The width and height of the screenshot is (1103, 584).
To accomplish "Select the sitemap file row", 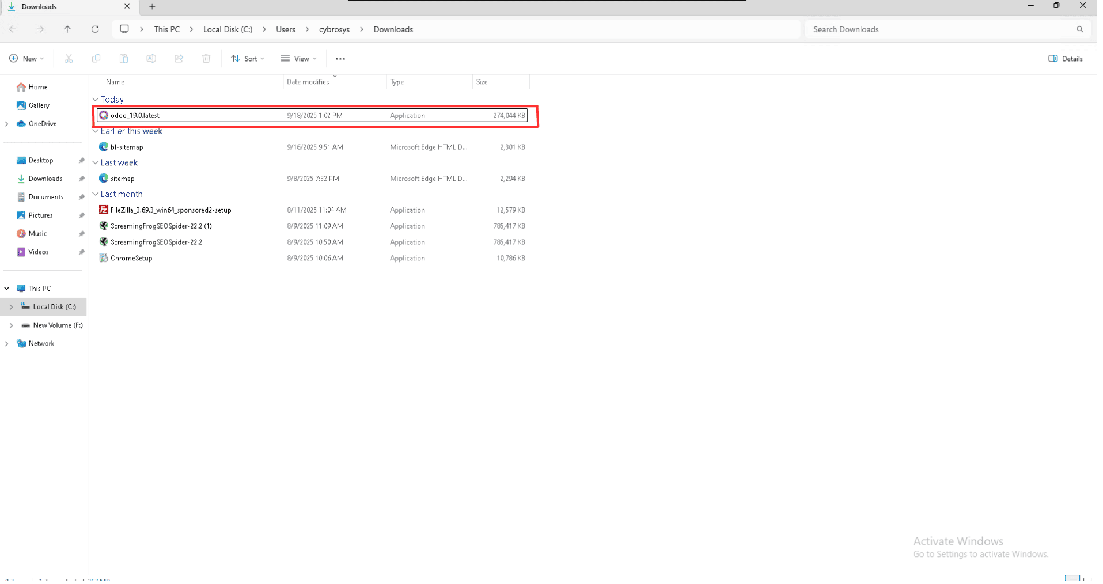I will [x=313, y=179].
